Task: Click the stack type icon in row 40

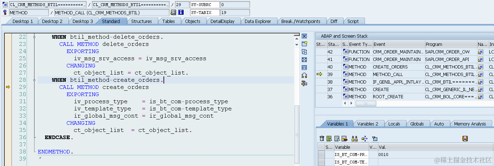Action: pos(345,67)
